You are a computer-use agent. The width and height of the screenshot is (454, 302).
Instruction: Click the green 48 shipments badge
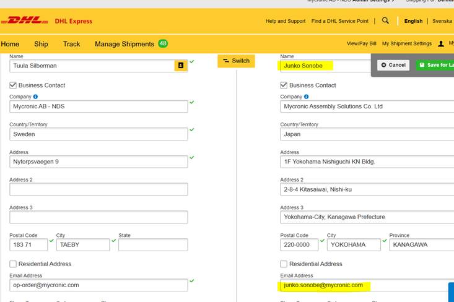[x=163, y=43]
